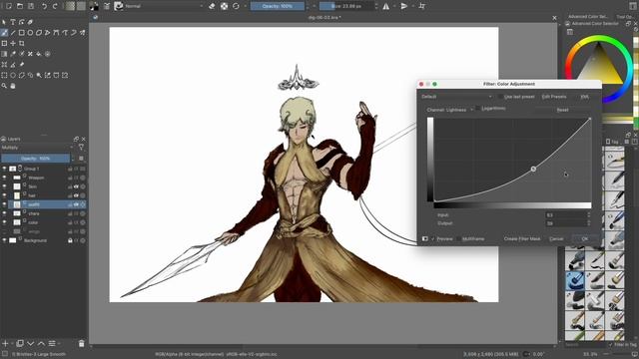Click OK in Color Adjustment dialog
This screenshot has height=359, width=639.
[x=585, y=239]
